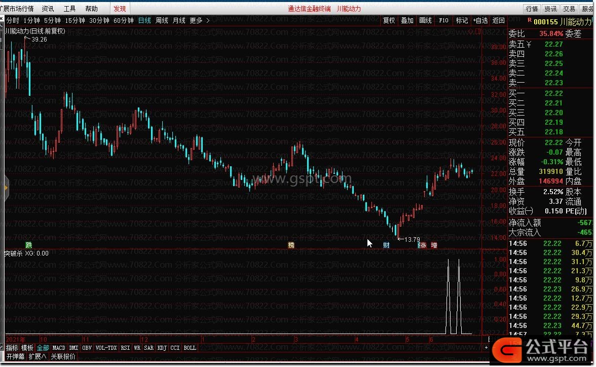The width and height of the screenshot is (596, 367).
Task: Click the red diamond icon atop the chart
Action: point(470,31)
